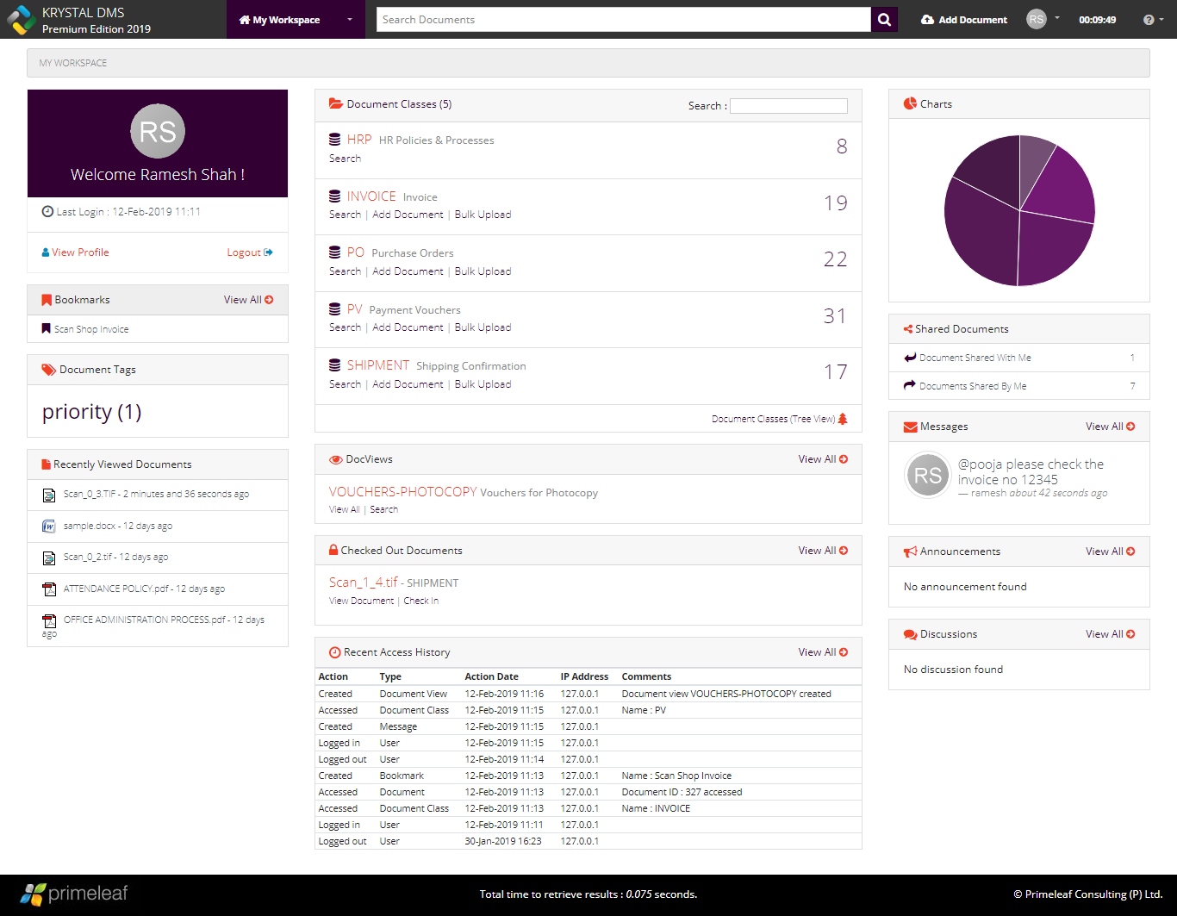View All bookmarks
Image resolution: width=1177 pixels, height=916 pixels.
click(248, 300)
